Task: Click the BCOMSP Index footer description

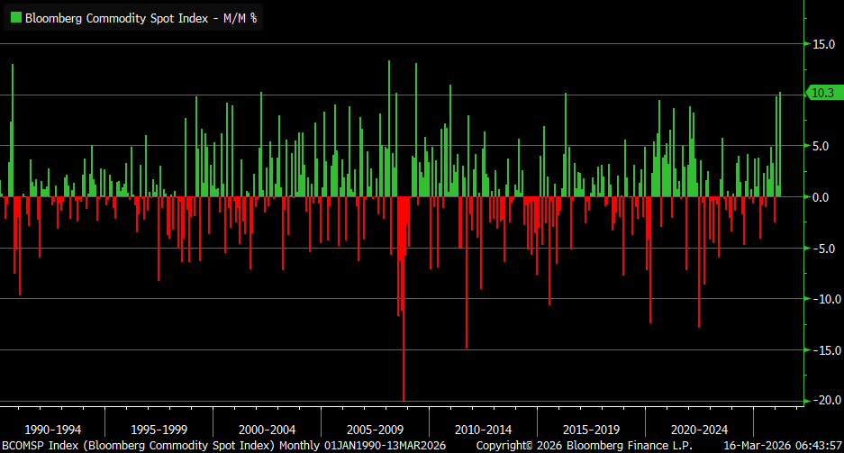Action: pyautogui.click(x=222, y=446)
